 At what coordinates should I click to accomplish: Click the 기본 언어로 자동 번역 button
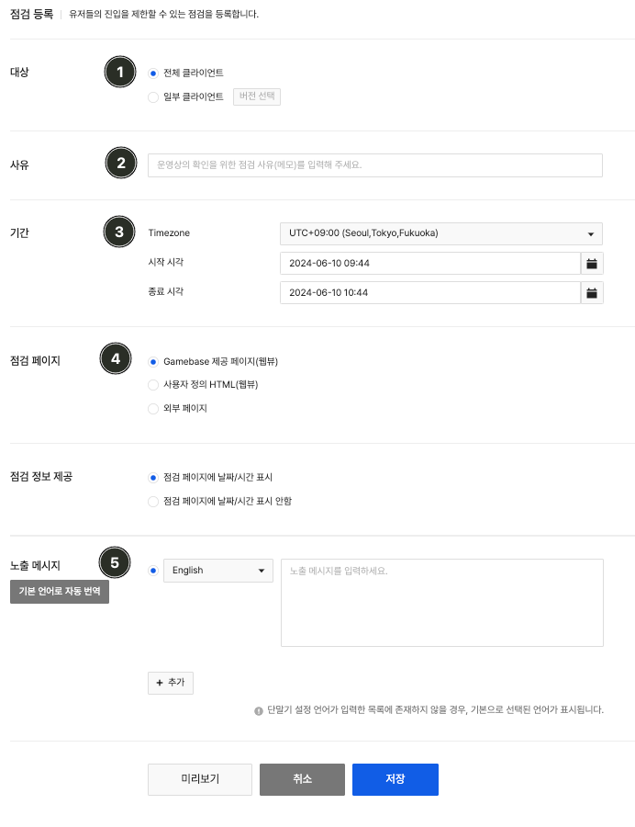pos(60,592)
